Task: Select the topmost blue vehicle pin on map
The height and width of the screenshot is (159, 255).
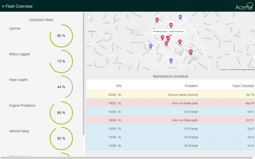Action: [x=180, y=17]
